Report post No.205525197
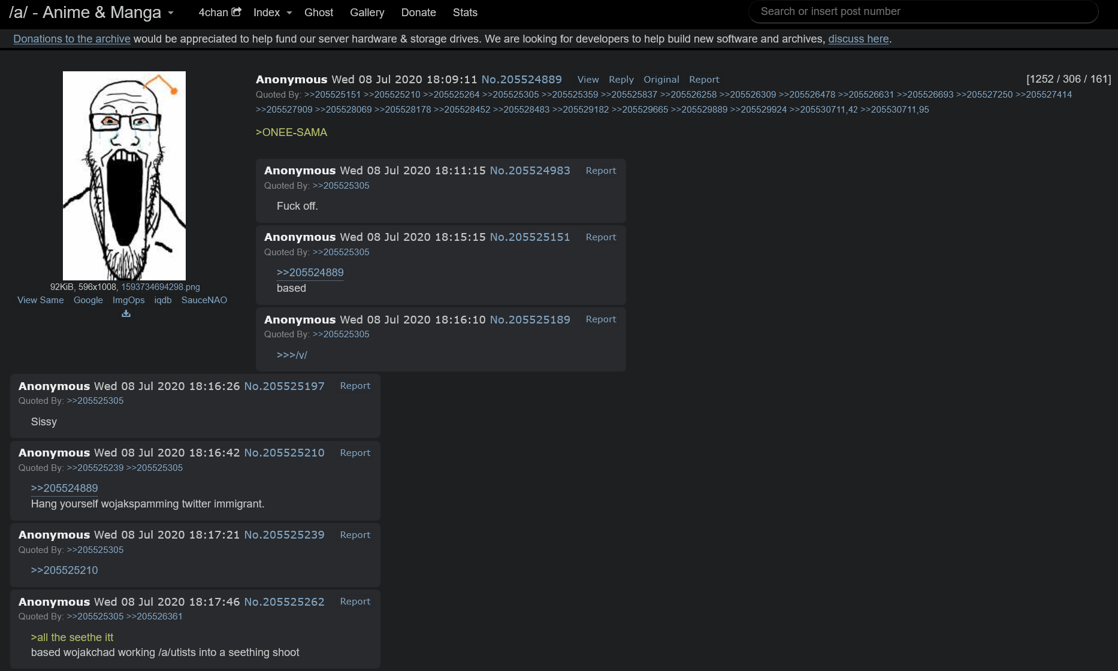The height and width of the screenshot is (671, 1118). pyautogui.click(x=355, y=386)
